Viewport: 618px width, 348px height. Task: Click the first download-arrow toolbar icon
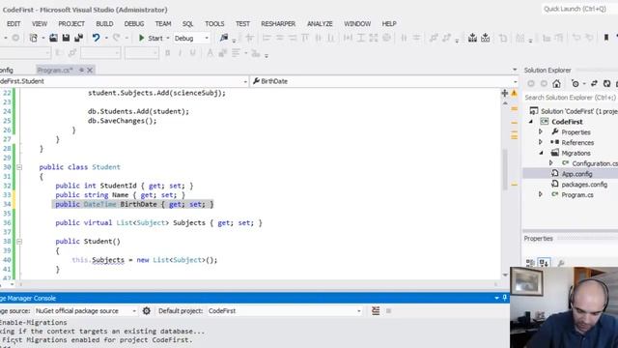[472, 38]
